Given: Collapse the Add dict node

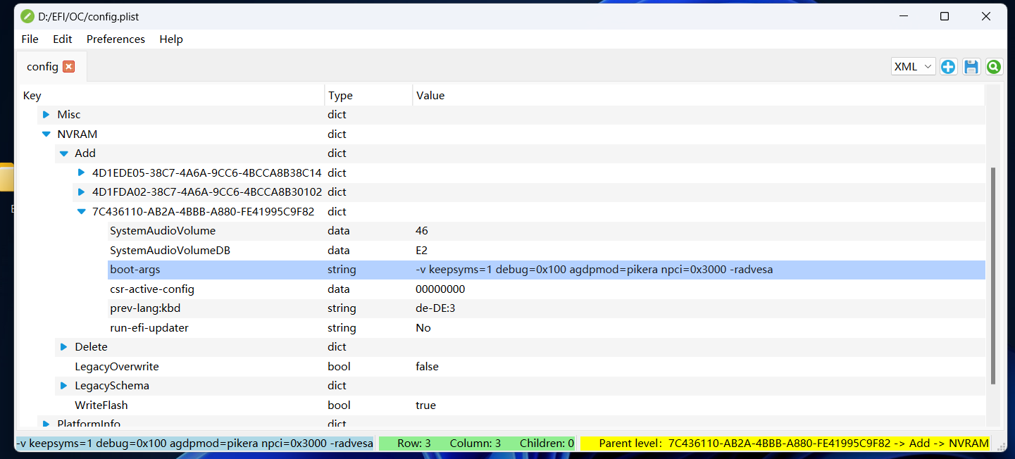Looking at the screenshot, I should (64, 153).
